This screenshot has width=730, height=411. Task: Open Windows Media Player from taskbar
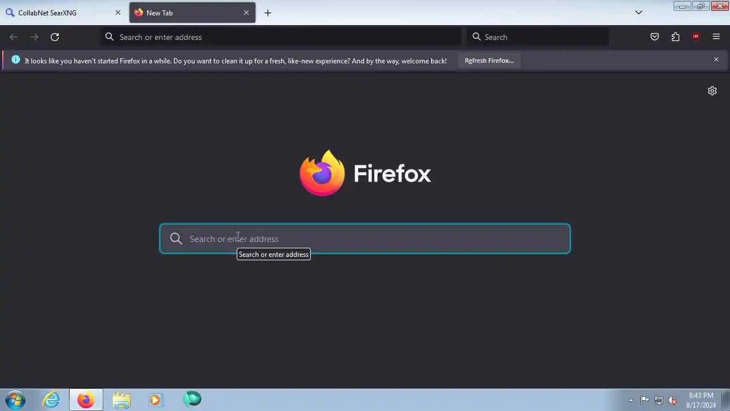[156, 400]
